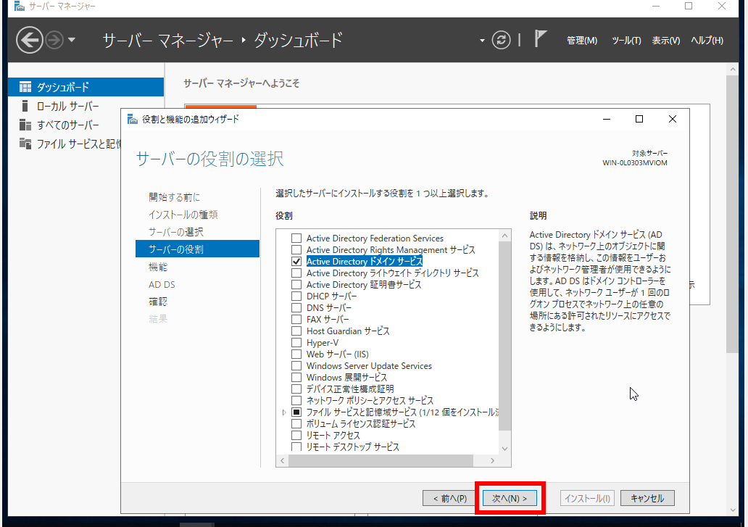Check Active Directory 証明書サービス checkbox

(296, 284)
